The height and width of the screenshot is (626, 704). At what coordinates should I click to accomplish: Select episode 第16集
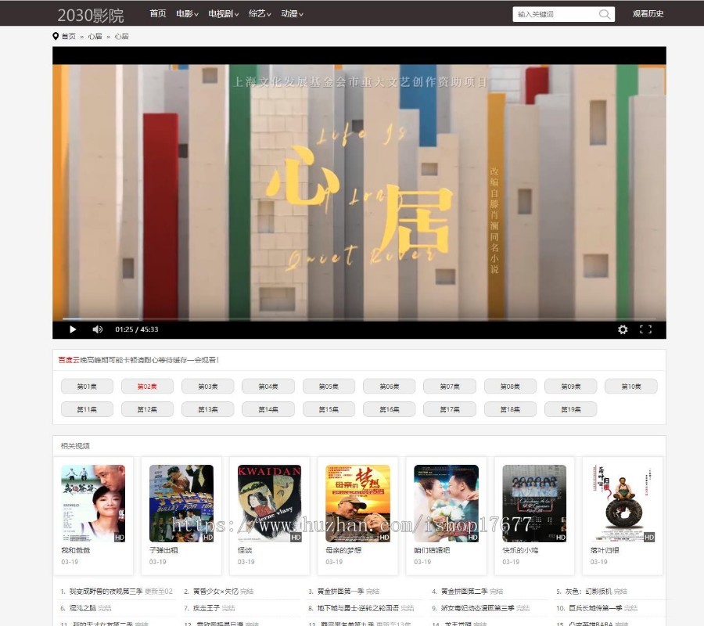click(x=390, y=409)
